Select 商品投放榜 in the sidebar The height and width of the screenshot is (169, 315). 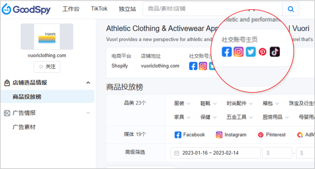point(48,96)
